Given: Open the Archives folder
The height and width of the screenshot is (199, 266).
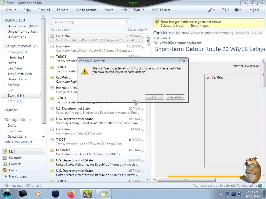Looking at the screenshot, I should [14, 85].
